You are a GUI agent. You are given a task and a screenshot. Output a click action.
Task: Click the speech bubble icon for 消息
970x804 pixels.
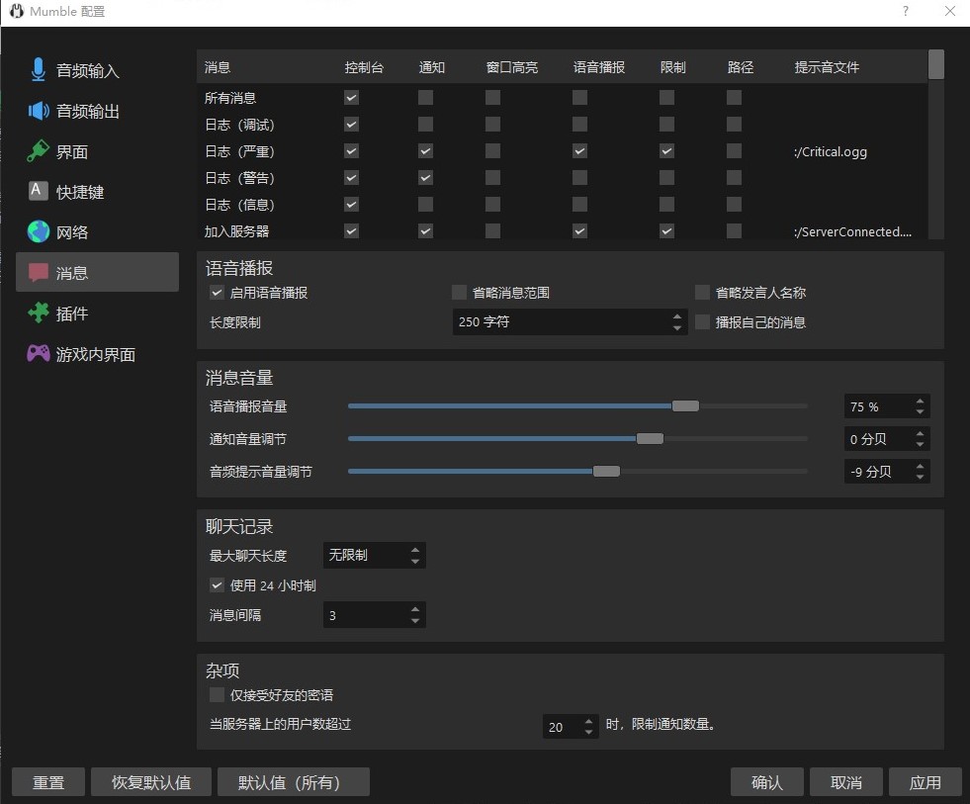point(39,273)
